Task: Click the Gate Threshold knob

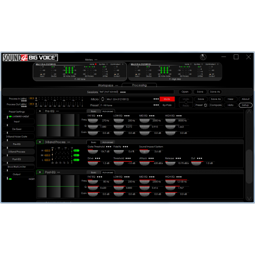Action: pyautogui.click(x=93, y=152)
